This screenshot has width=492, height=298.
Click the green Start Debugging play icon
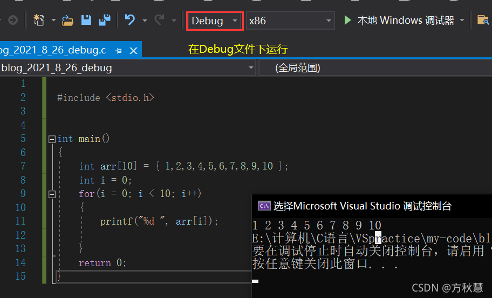pyautogui.click(x=347, y=21)
